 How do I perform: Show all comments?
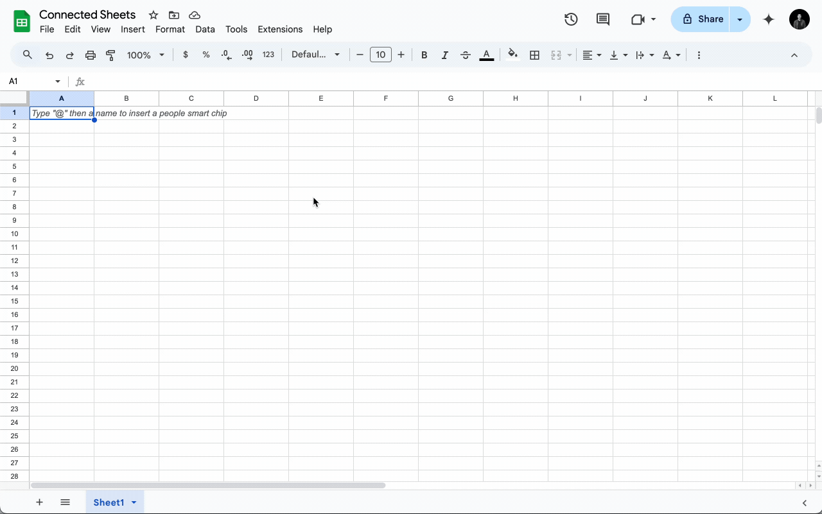(x=602, y=19)
